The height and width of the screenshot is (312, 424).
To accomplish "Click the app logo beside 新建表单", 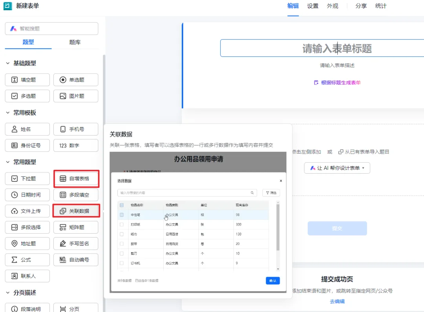I will coord(7,5).
